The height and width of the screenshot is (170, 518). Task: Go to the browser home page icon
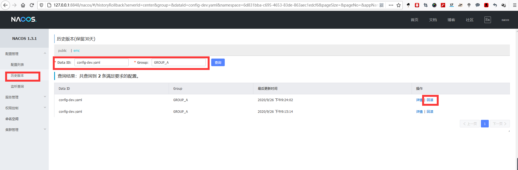[23, 5]
